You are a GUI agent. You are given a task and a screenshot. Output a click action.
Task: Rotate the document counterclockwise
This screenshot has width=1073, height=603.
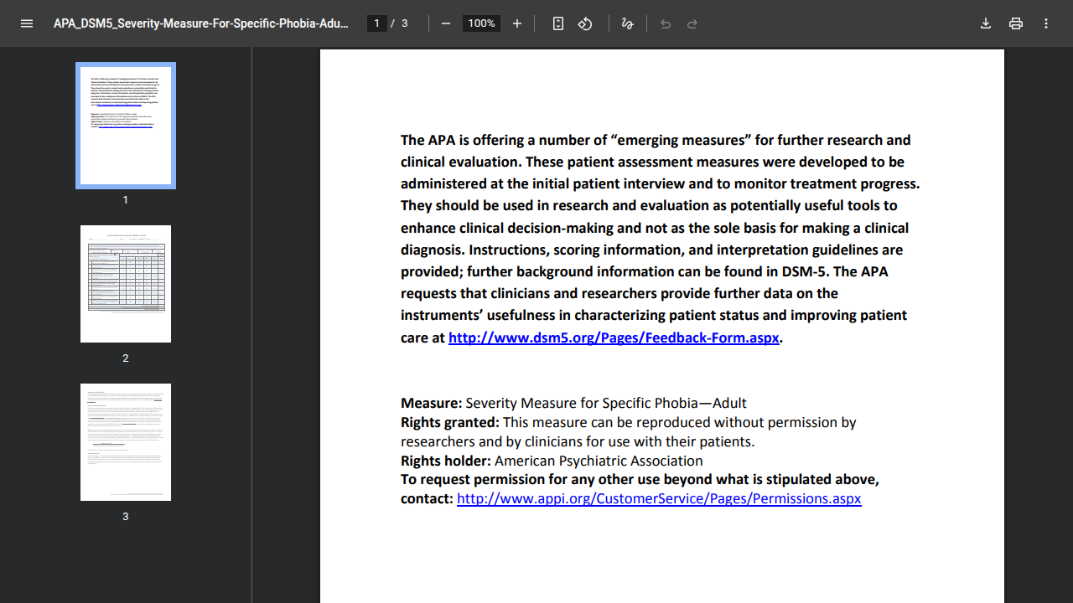click(x=585, y=23)
